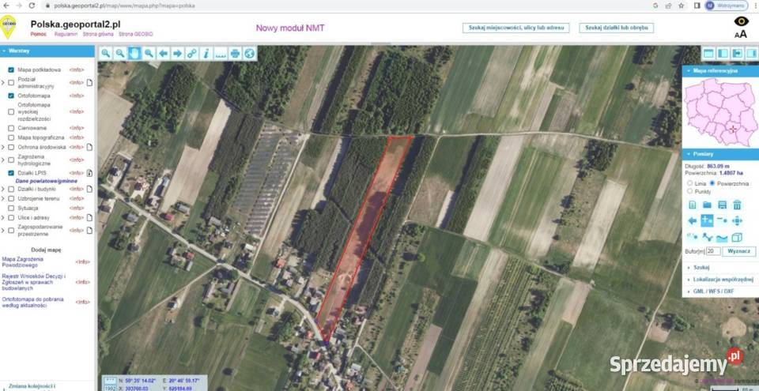759x391 pixels.
Task: Open the Pomoc link
Action: coord(38,34)
